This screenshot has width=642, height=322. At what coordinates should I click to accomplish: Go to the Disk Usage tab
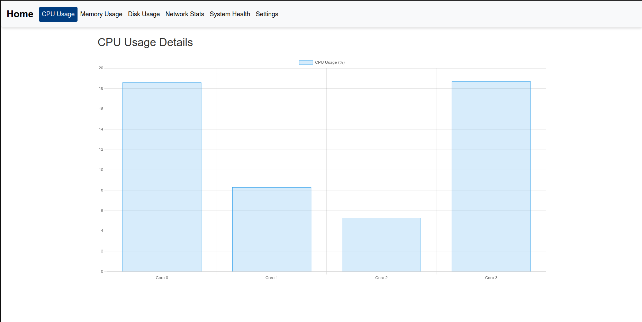coord(144,14)
